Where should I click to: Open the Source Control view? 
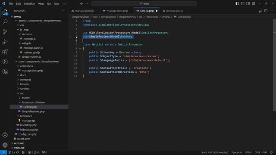click(5, 32)
